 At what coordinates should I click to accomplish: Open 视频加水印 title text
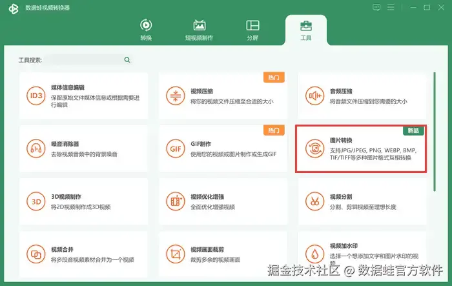[x=344, y=246]
